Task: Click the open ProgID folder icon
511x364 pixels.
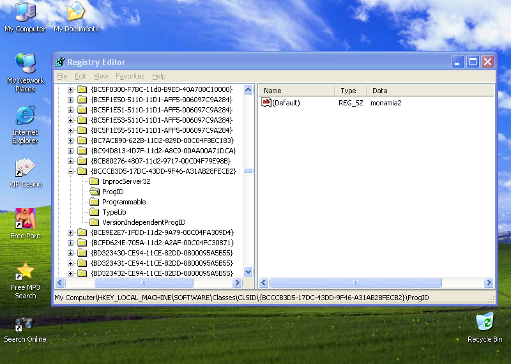Action: click(94, 192)
